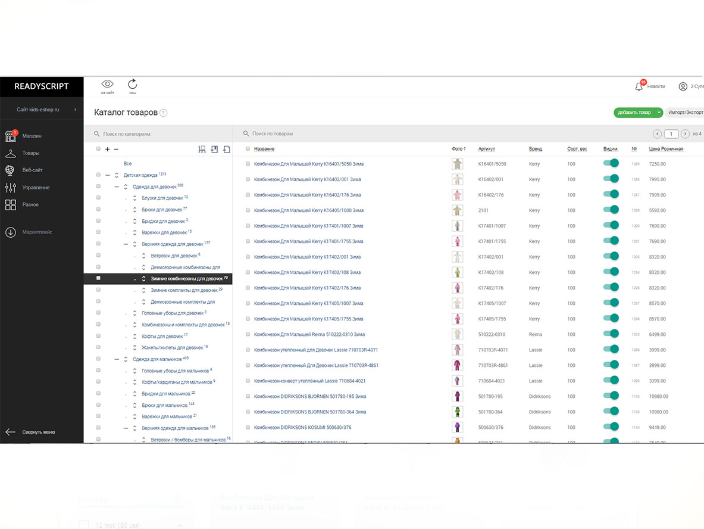This screenshot has width=704, height=529.
Task: Toggle visibility of Kerry K16401/5050 product
Action: [x=611, y=163]
